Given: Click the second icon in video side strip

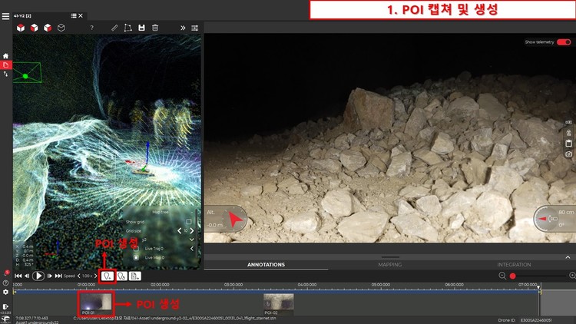Looking at the screenshot, I should pos(568,133).
